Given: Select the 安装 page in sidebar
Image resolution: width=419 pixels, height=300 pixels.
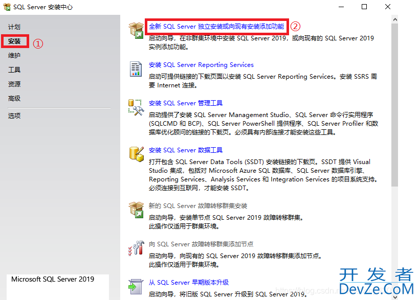Looking at the screenshot, I should (14, 41).
